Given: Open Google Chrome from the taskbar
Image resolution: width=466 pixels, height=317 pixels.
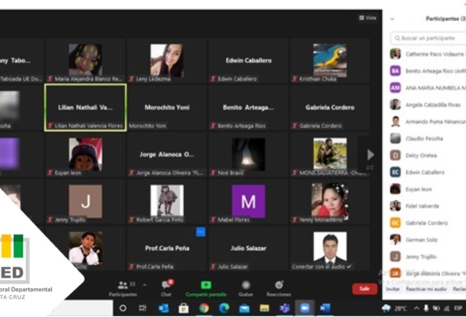Looking at the screenshot, I should point(204,308).
